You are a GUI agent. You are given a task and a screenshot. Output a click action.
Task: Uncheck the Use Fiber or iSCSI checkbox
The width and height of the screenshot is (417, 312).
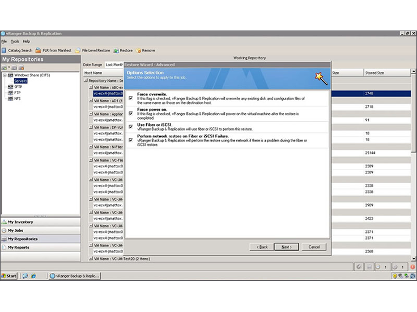pyautogui.click(x=130, y=127)
